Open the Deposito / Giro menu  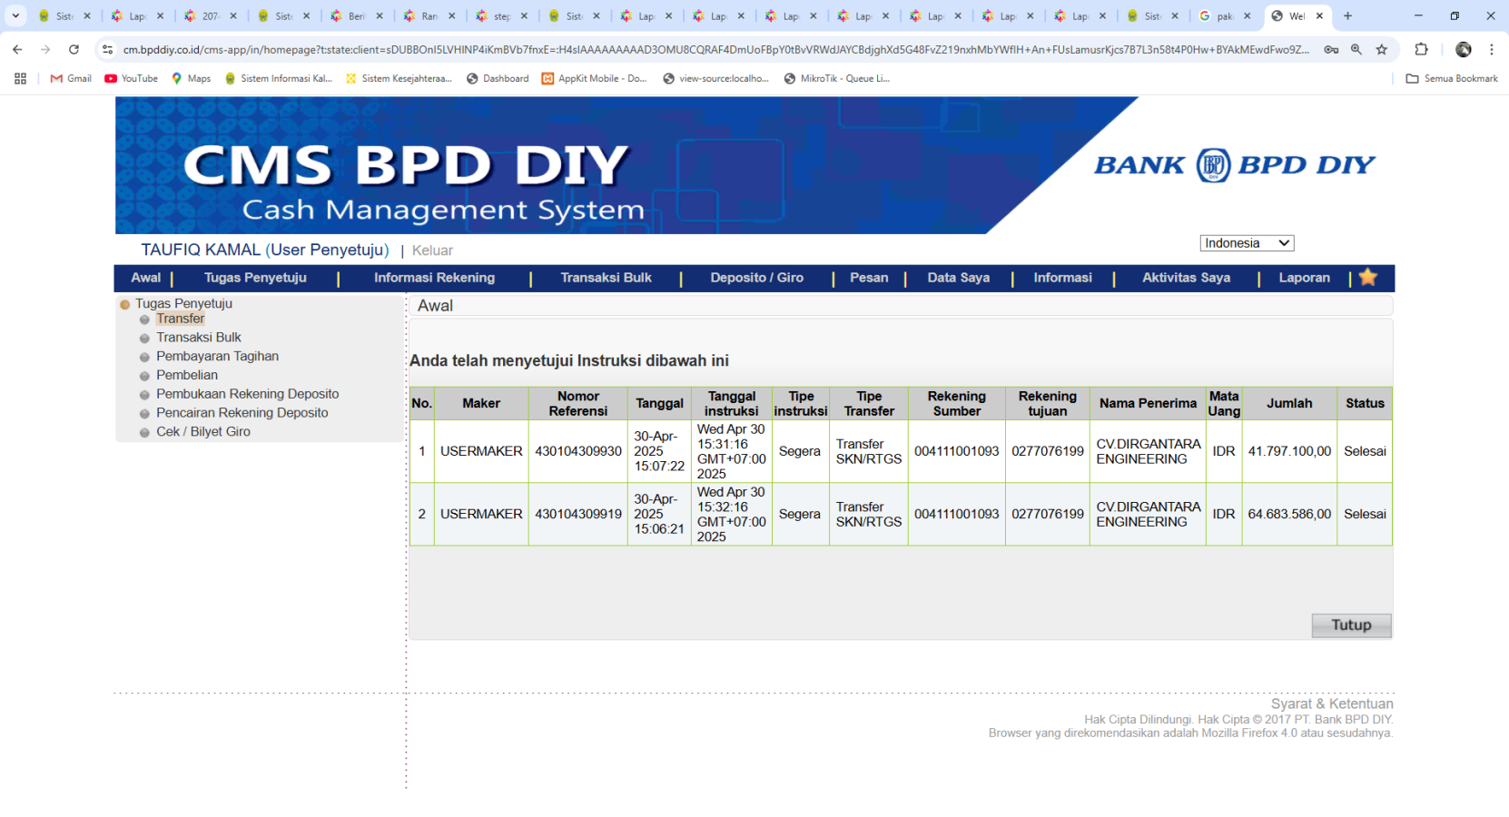pyautogui.click(x=756, y=278)
